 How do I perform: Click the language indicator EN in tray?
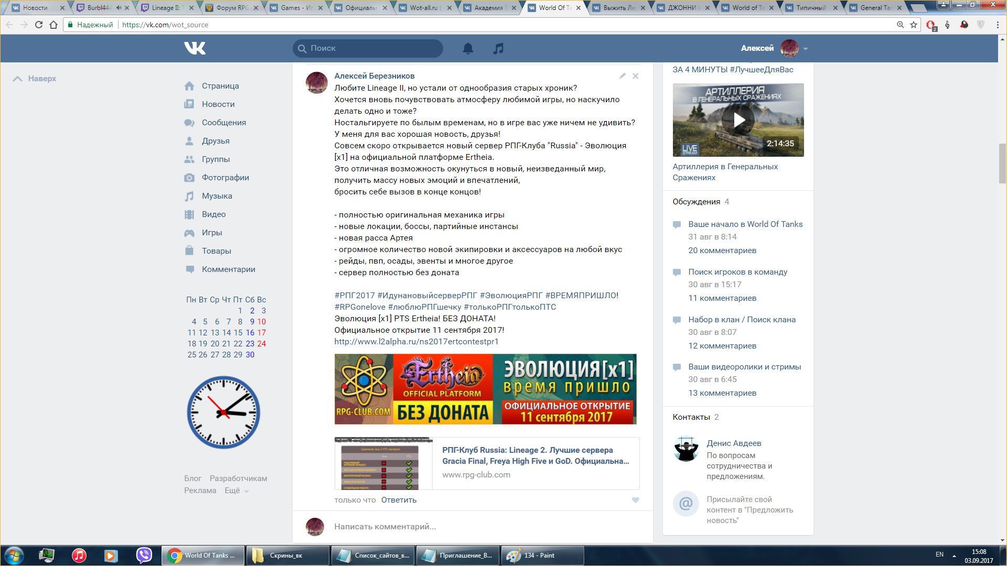pos(939,554)
